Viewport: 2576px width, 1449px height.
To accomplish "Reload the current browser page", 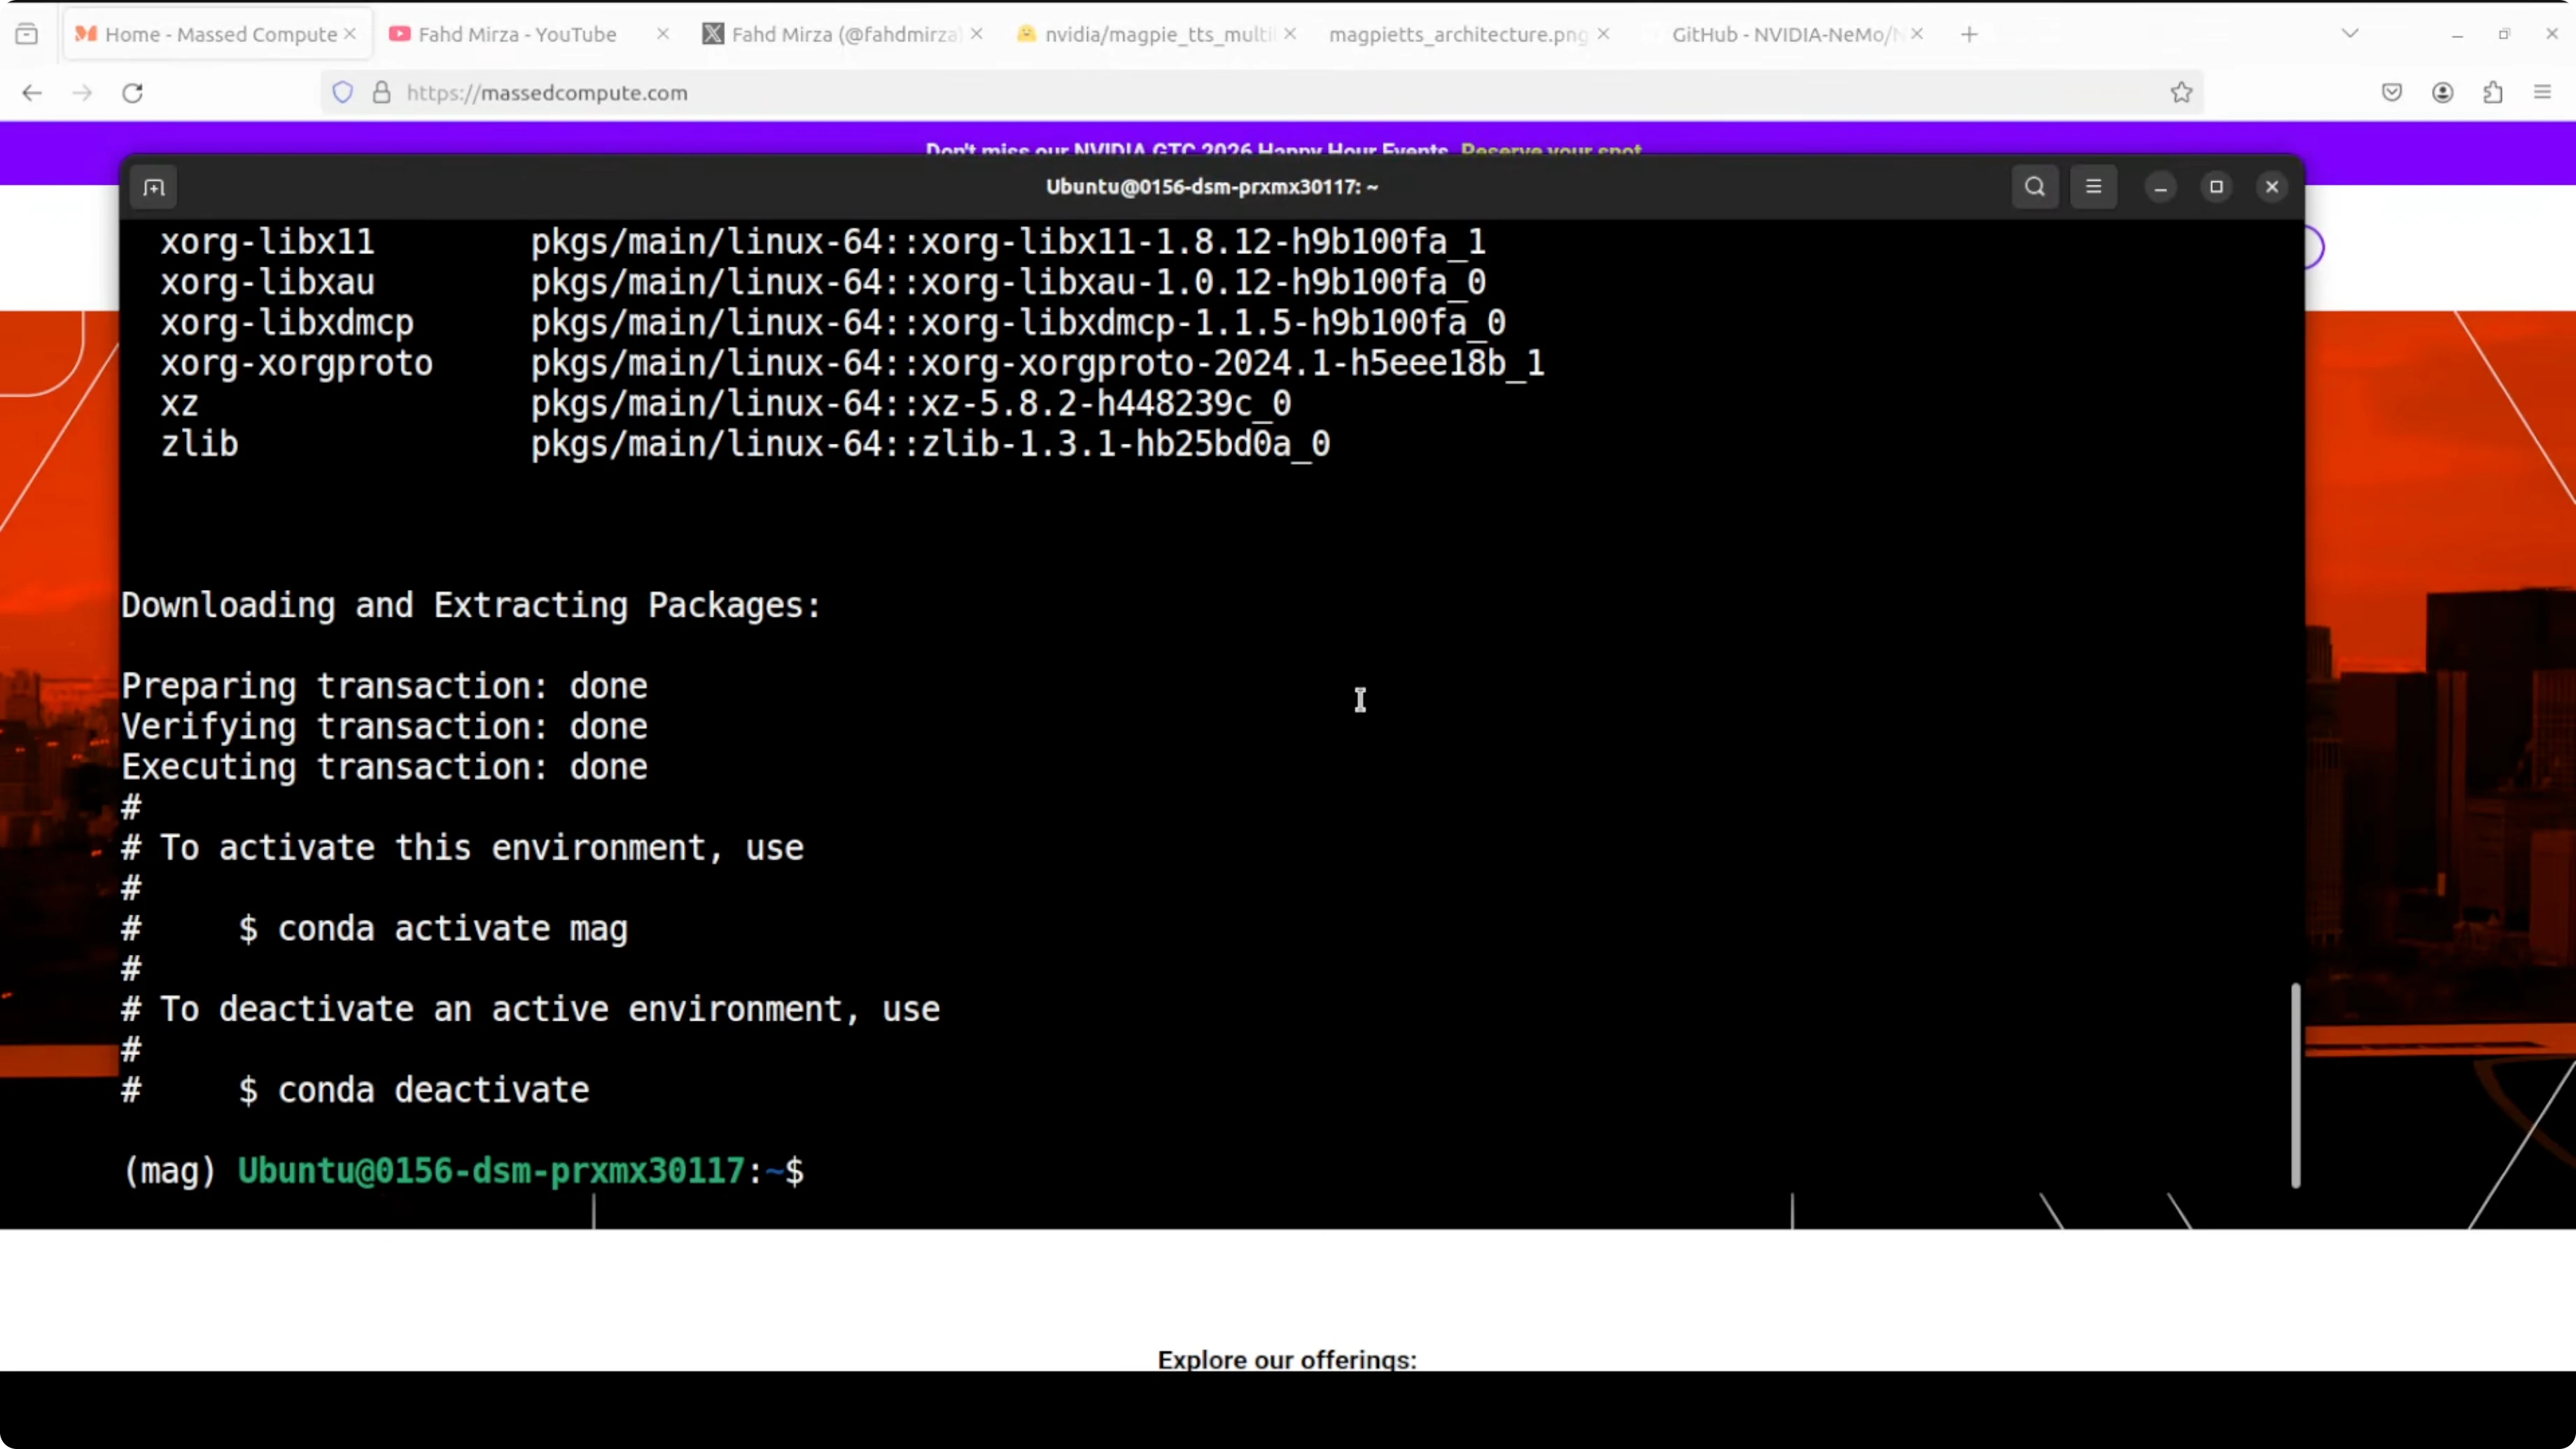I will 132,93.
